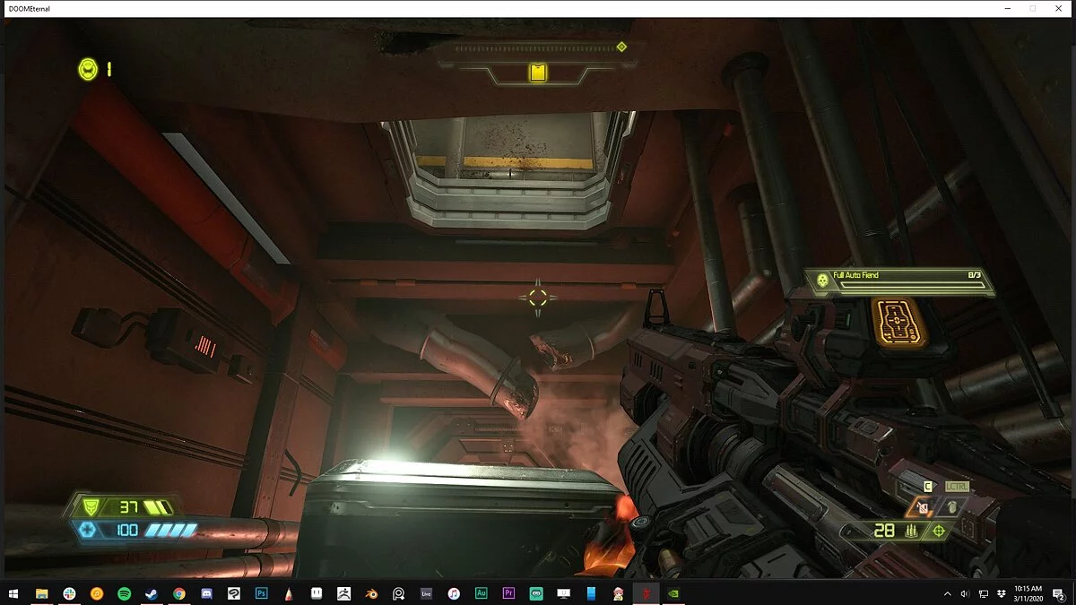
Task: Open Steam from the taskbar
Action: [152, 593]
